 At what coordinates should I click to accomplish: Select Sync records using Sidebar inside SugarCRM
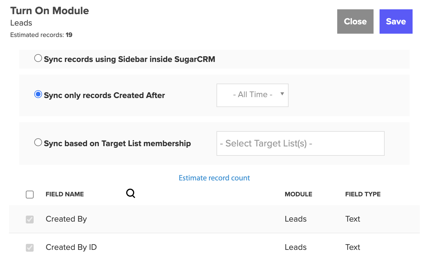click(38, 58)
